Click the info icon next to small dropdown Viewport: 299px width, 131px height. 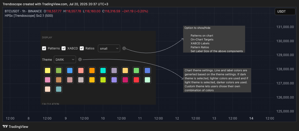coord(124,48)
